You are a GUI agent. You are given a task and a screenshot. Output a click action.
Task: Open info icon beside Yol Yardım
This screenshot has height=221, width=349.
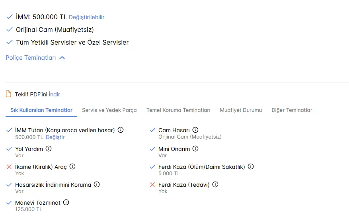[49, 149]
